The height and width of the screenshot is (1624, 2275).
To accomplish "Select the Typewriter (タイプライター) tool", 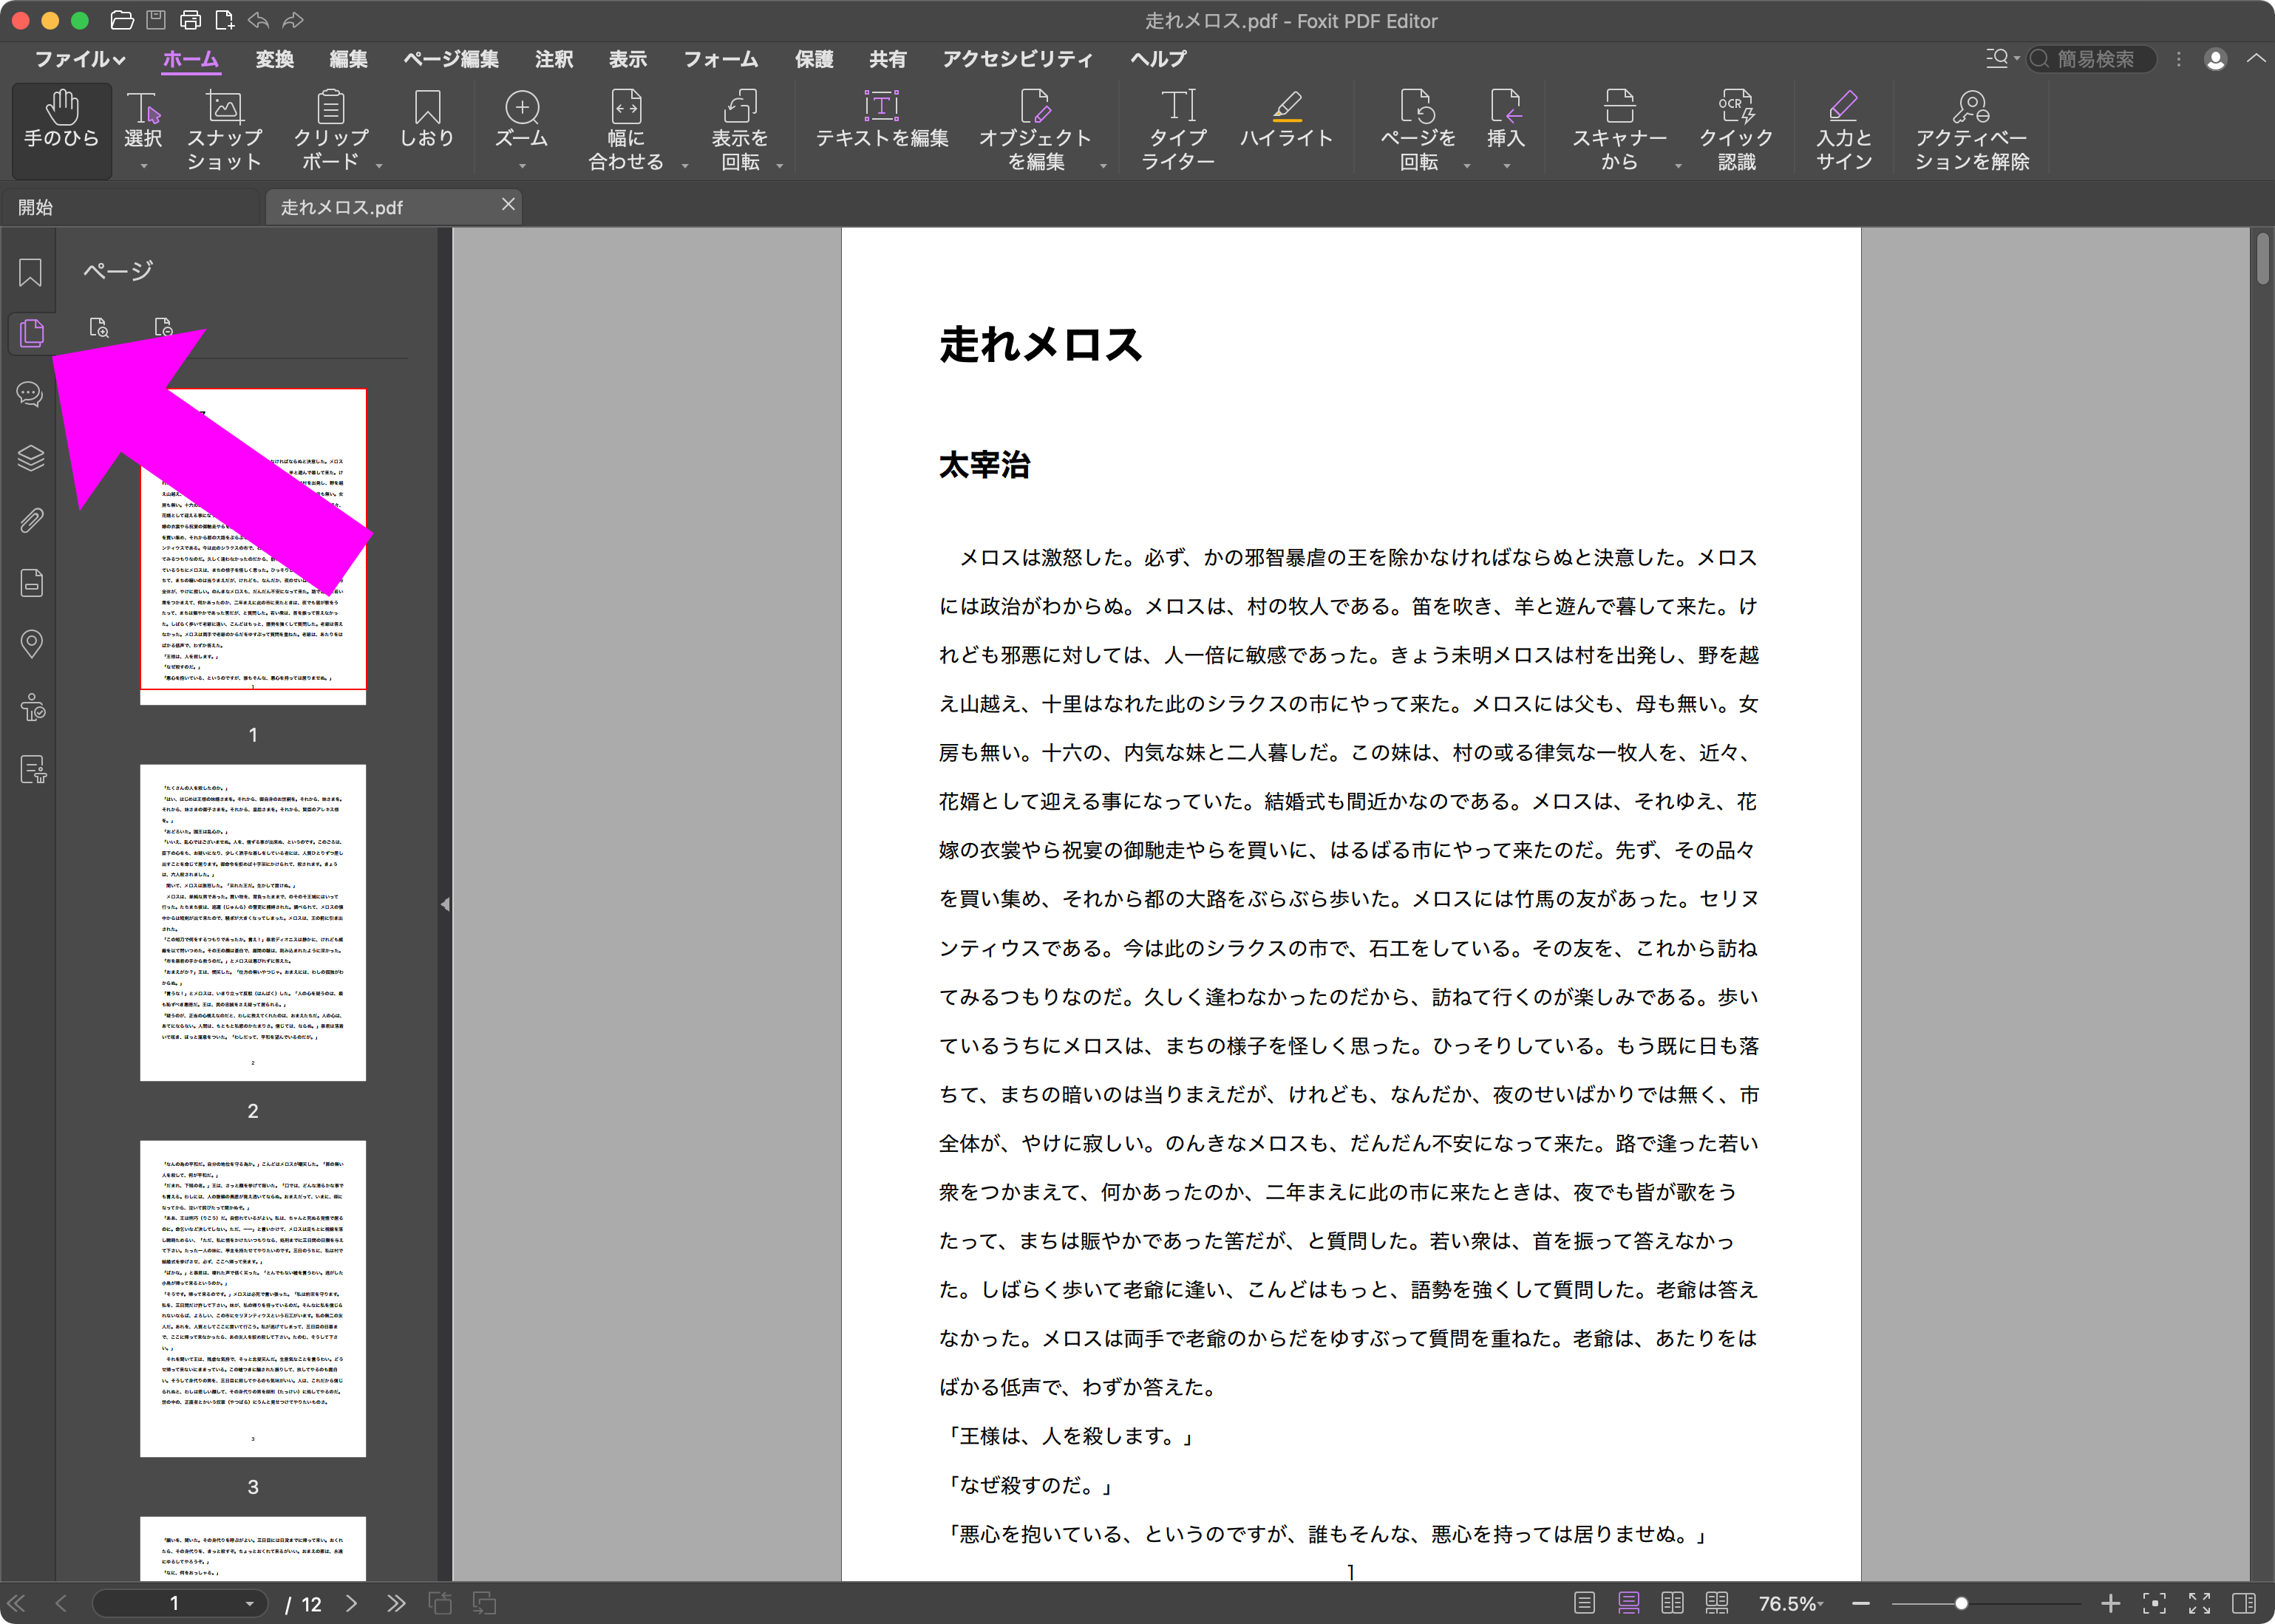I will click(1177, 130).
